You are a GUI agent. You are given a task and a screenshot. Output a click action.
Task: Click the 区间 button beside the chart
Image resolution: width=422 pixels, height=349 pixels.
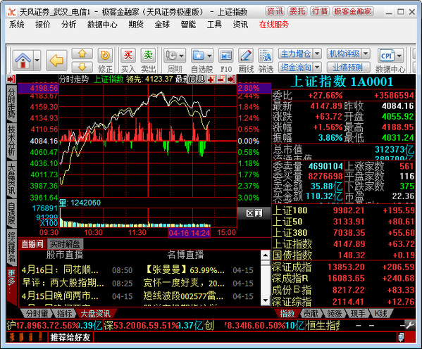[x=254, y=213]
